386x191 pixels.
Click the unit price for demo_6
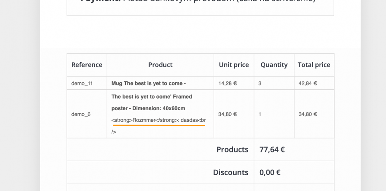click(x=227, y=114)
